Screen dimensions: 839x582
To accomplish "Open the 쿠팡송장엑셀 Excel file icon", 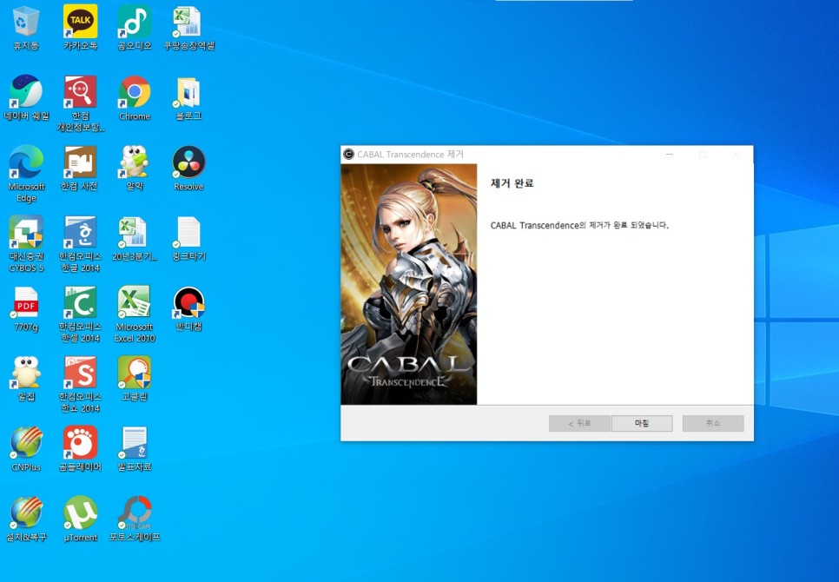I will tap(188, 27).
